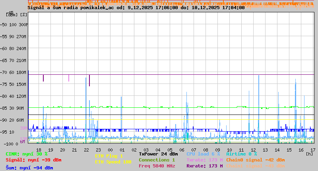Screen dimensions: 318x171
Task: Click the Airtime 0 % label
Action: pyautogui.click(x=241, y=154)
